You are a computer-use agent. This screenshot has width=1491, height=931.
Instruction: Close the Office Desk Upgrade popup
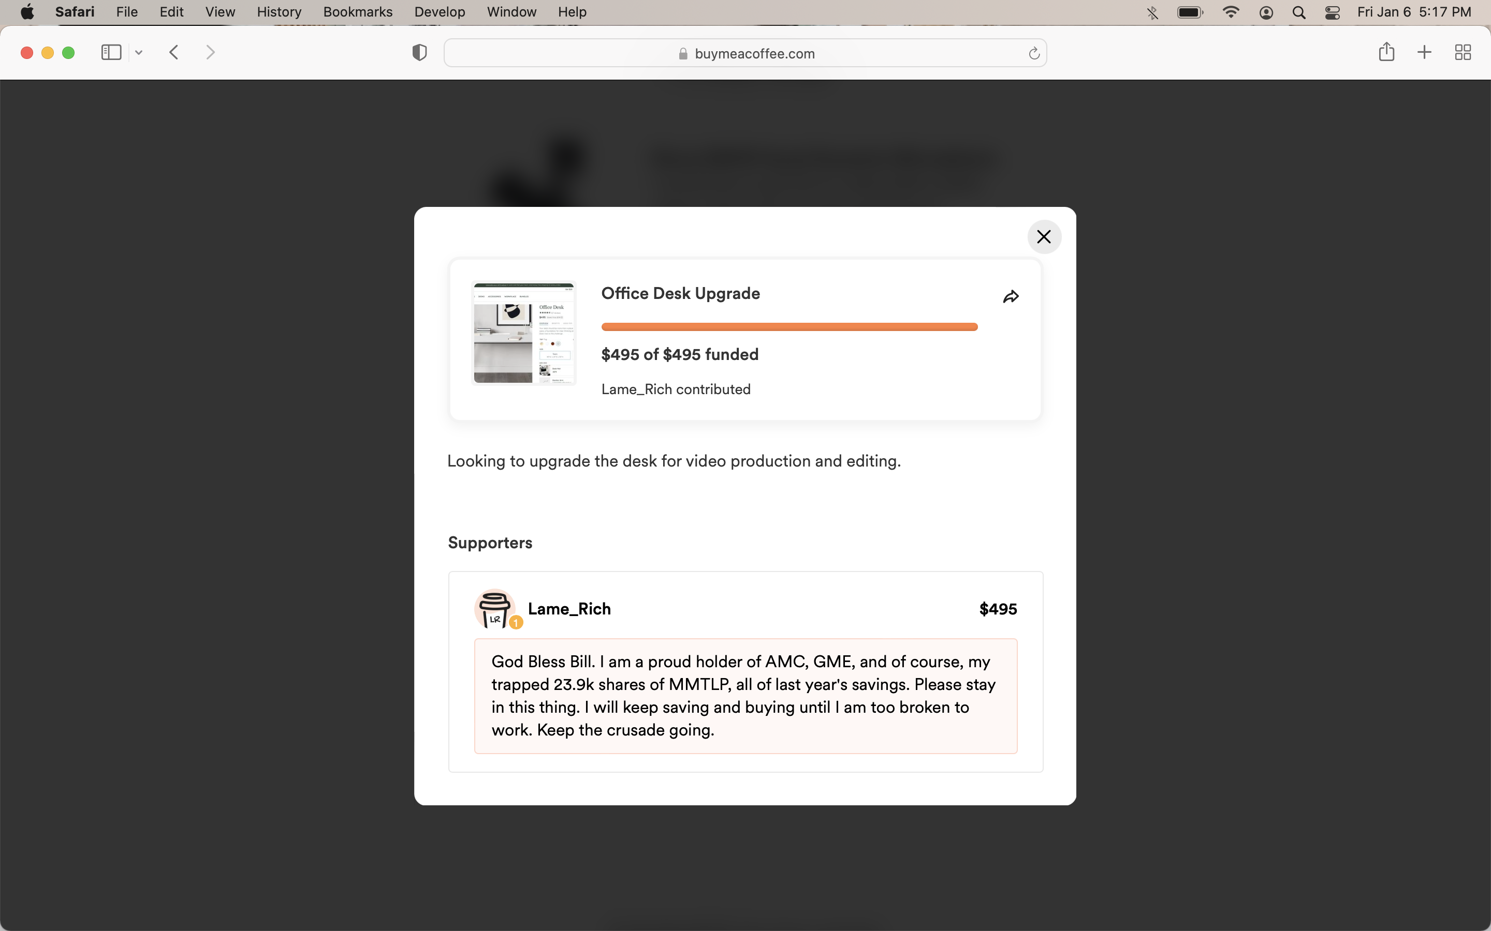coord(1044,236)
